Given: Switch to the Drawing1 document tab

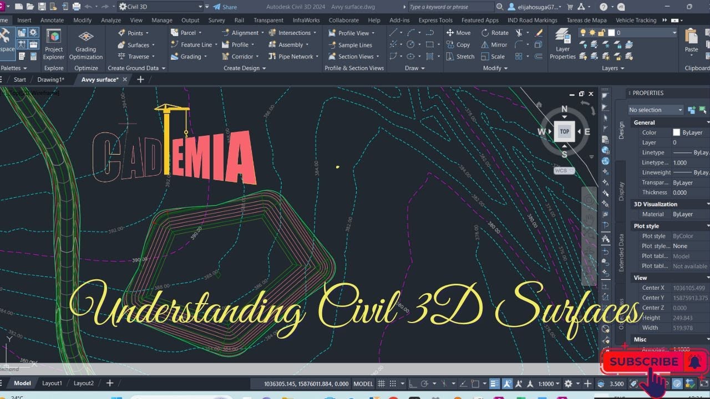Looking at the screenshot, I should tap(51, 79).
